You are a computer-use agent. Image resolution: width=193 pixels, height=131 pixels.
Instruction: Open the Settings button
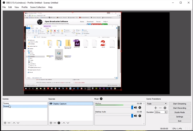180,117
